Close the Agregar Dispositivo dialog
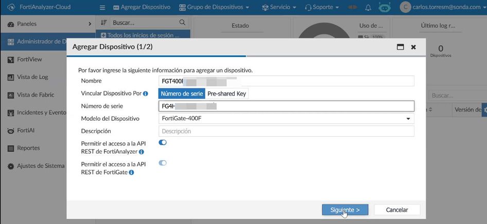487x224 pixels. pos(413,47)
